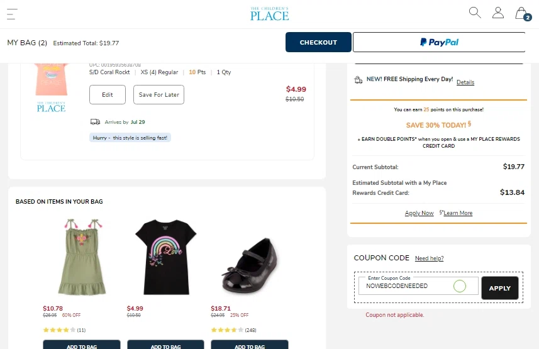Save the coral shirt for later
The height and width of the screenshot is (349, 539).
pyautogui.click(x=159, y=95)
